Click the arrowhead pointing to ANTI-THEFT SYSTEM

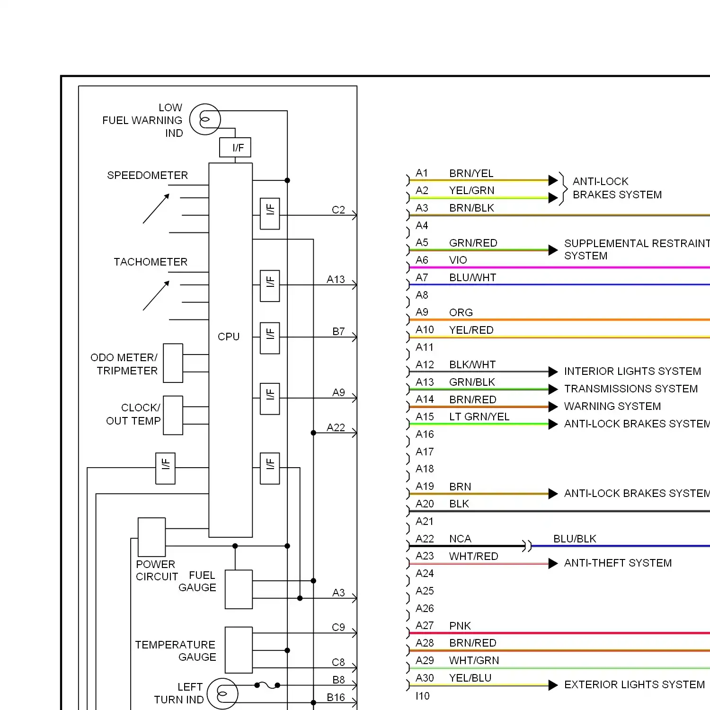pyautogui.click(x=553, y=563)
